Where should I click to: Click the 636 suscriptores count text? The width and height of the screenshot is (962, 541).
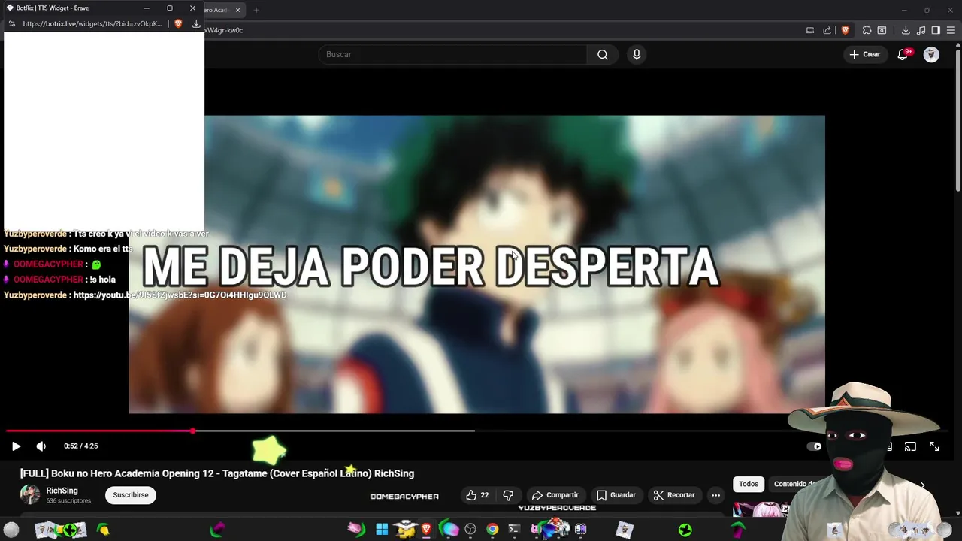pos(68,501)
